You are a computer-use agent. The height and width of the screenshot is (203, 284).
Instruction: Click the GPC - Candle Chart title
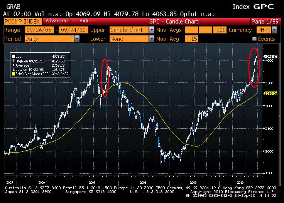click(174, 22)
